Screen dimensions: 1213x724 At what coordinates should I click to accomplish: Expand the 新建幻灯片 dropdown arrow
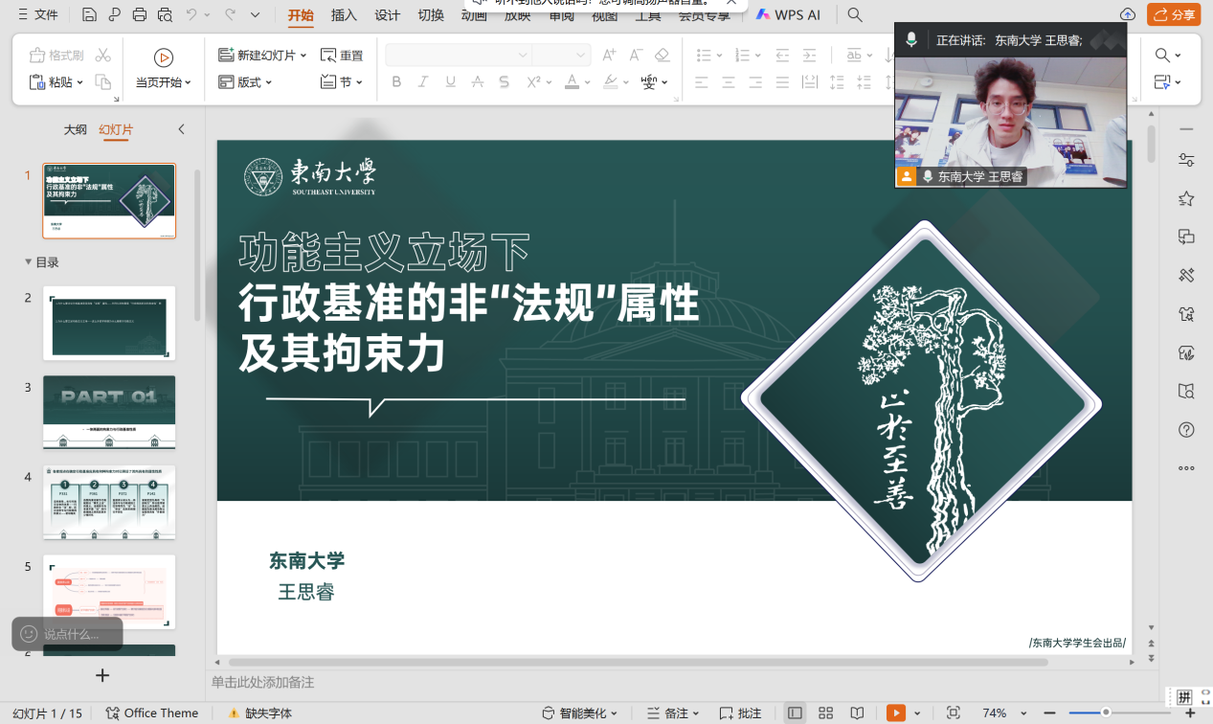point(303,56)
